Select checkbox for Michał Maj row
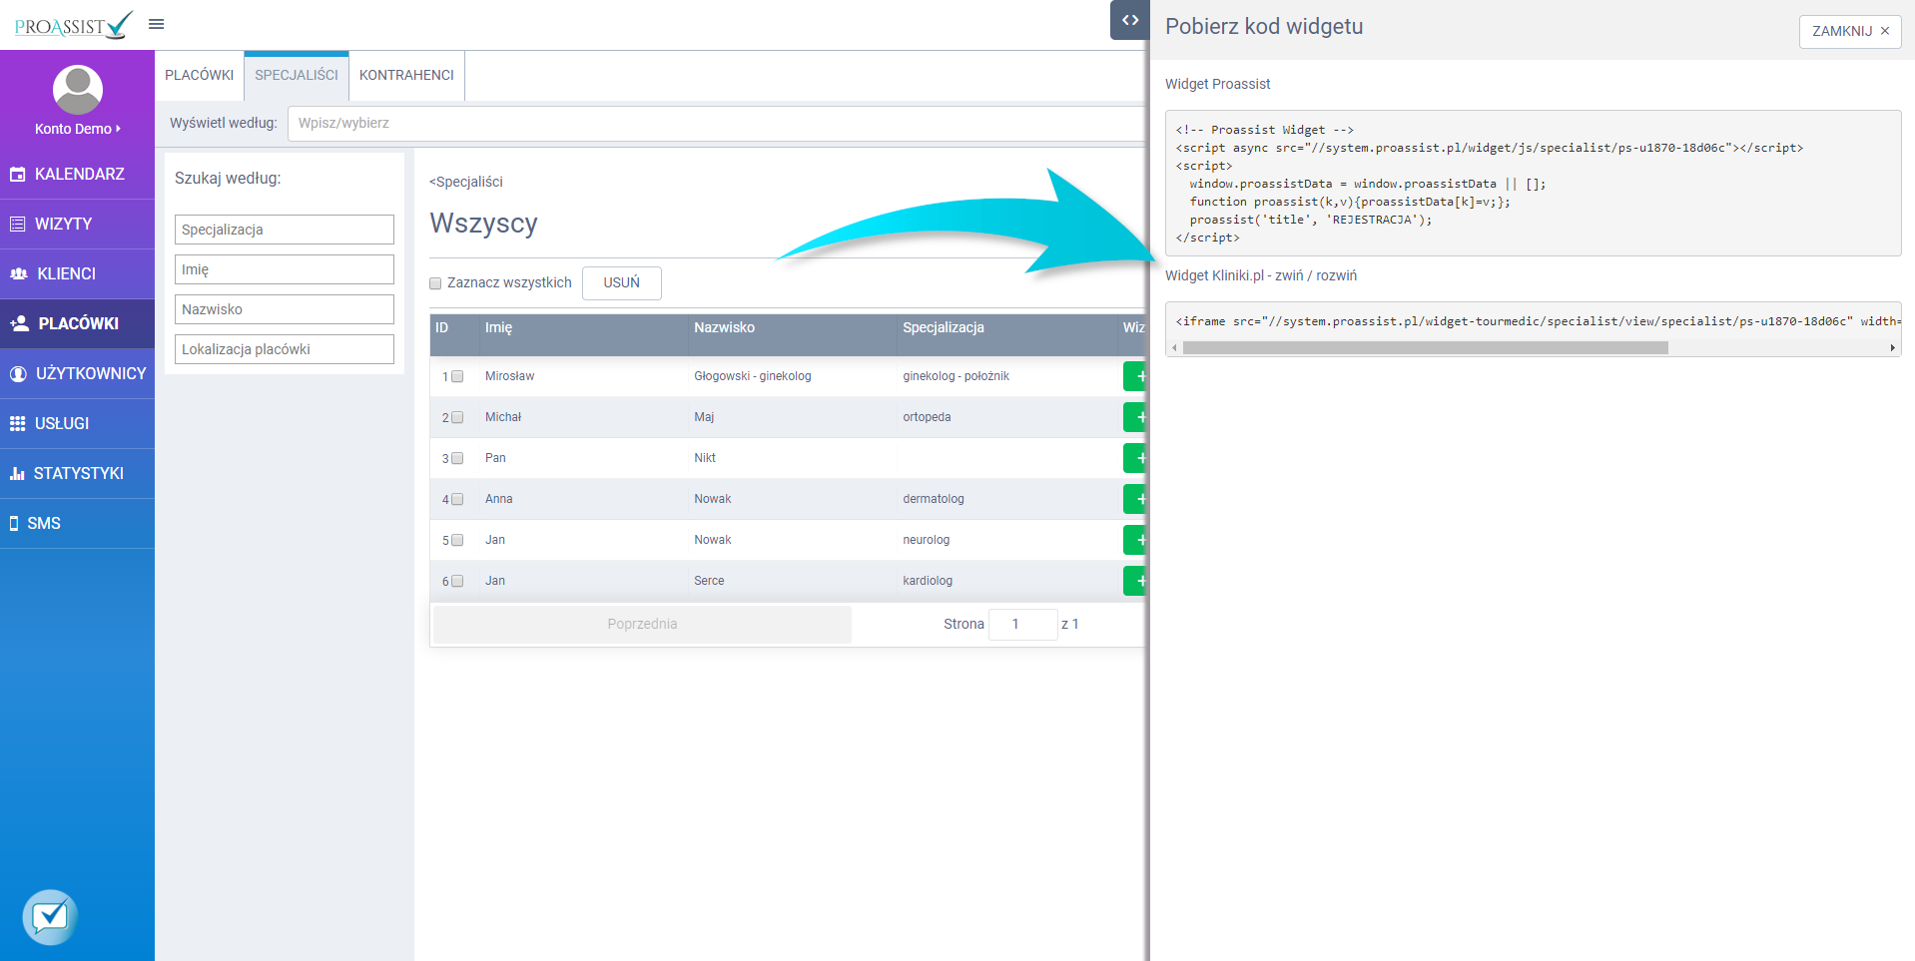 click(457, 417)
